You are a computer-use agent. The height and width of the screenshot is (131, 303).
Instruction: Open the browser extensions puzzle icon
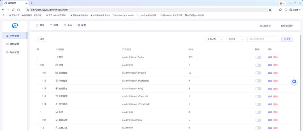[x=280, y=10]
